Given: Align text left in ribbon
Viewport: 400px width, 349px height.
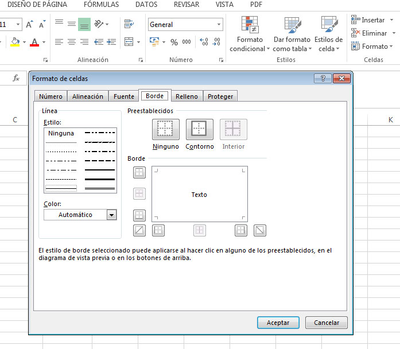Looking at the screenshot, I should tap(59, 42).
